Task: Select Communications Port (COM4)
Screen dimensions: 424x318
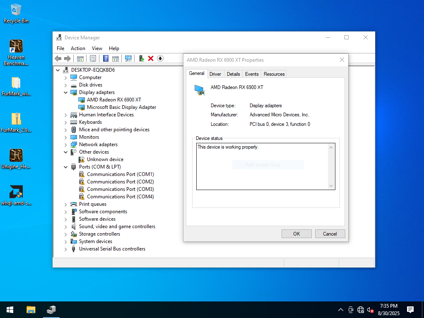Action: coord(120,197)
